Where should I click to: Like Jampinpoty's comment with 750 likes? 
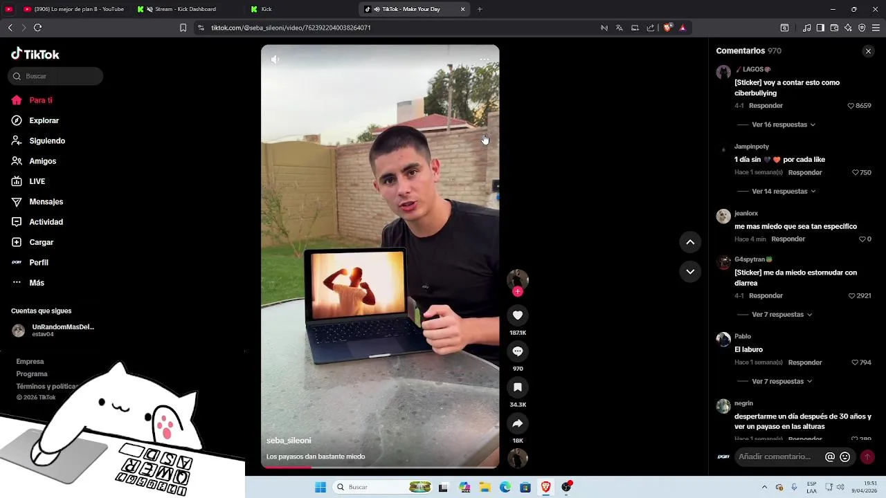856,172
